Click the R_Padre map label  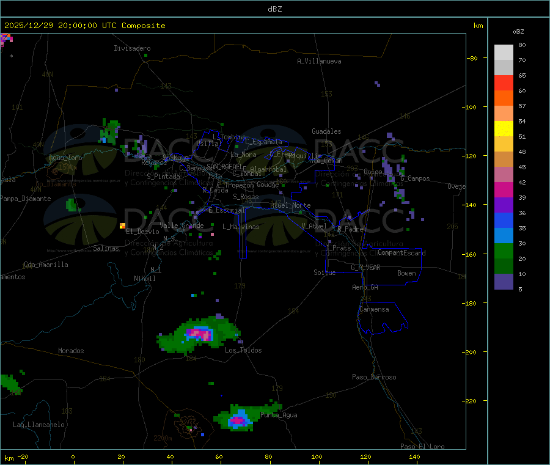click(x=350, y=229)
